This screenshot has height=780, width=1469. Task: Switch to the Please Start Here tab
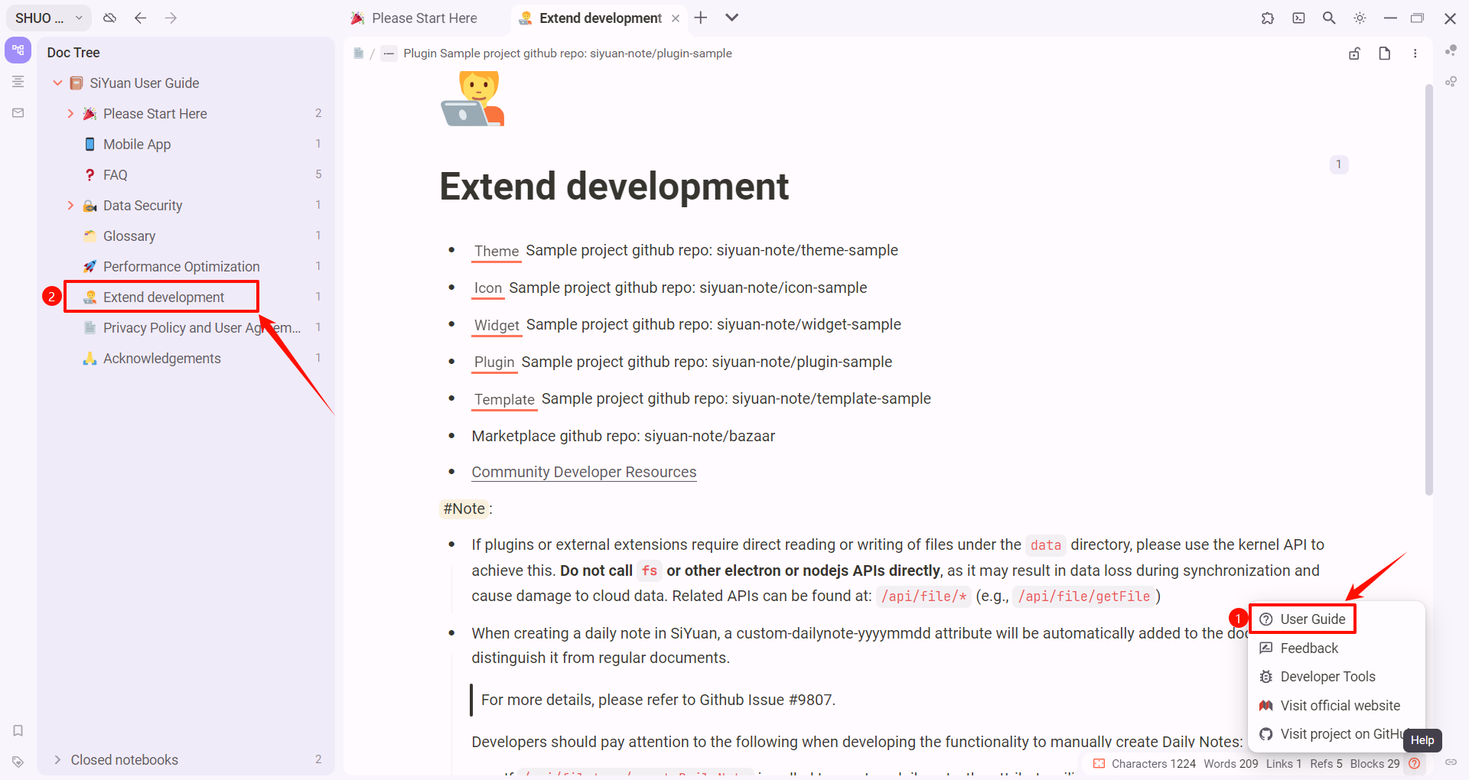(424, 18)
